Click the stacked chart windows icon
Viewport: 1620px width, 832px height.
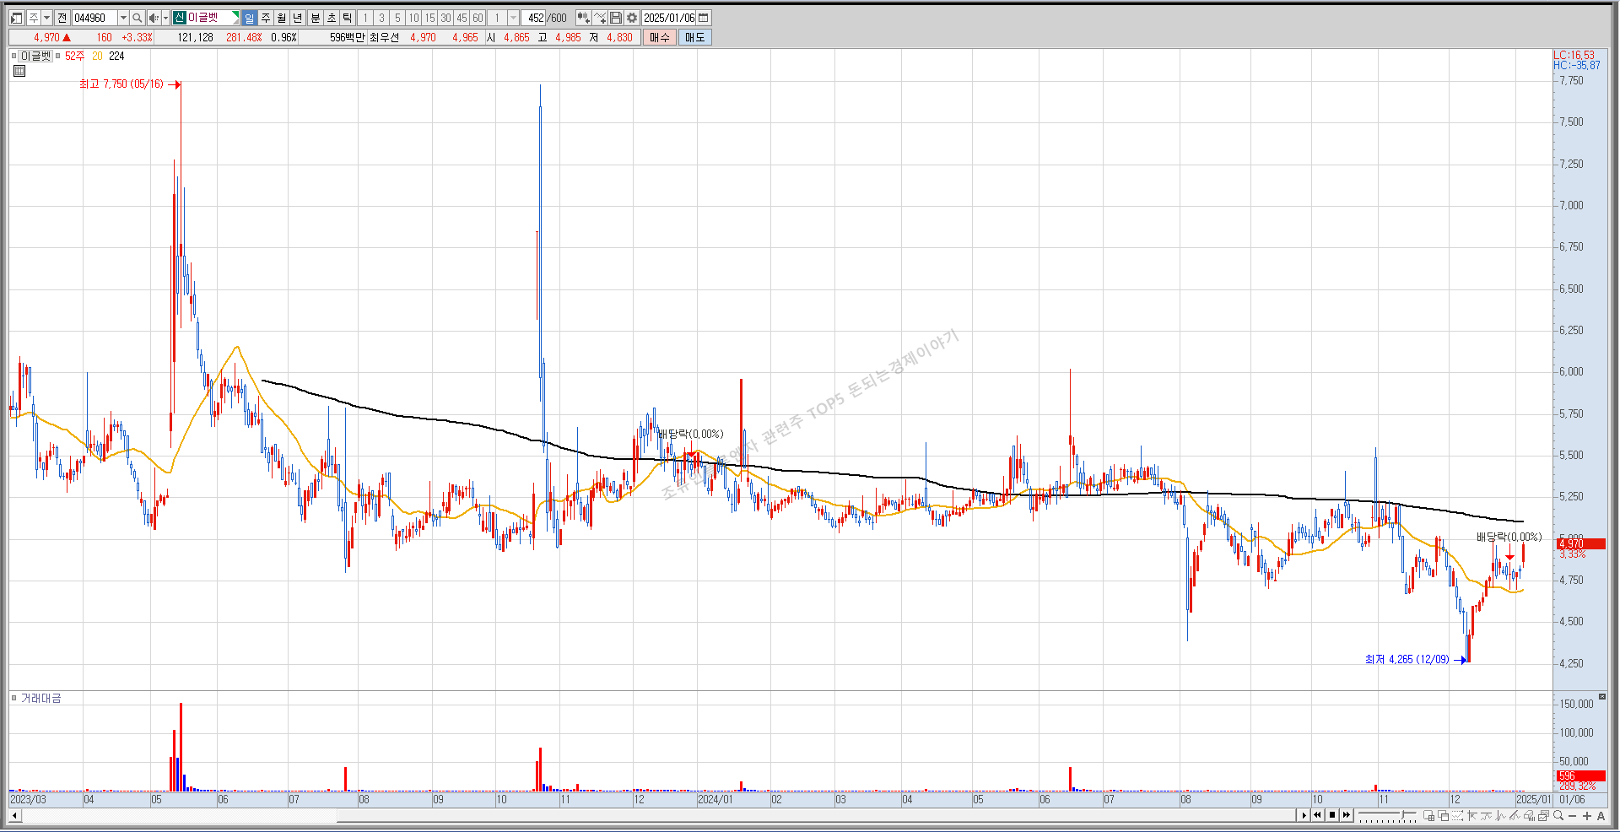1543,816
